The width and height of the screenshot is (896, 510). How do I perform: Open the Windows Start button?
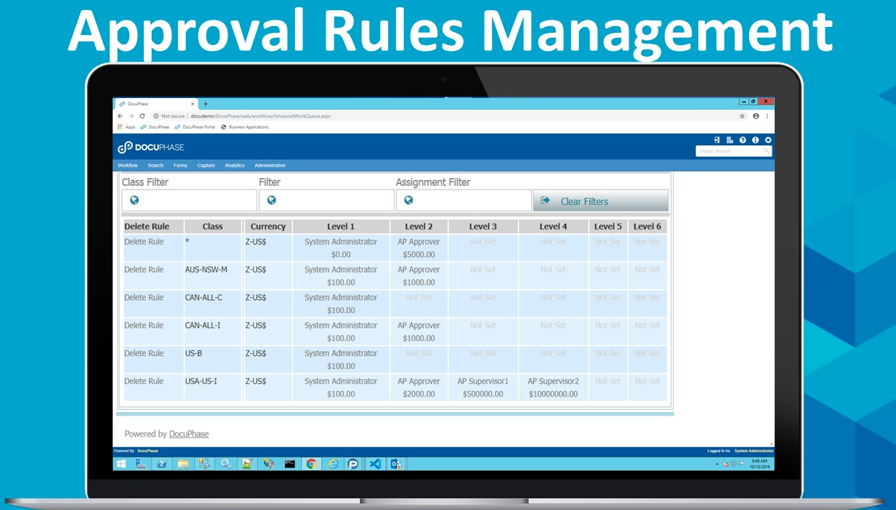(x=121, y=464)
